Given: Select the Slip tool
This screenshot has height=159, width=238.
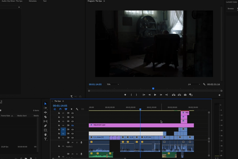Looking at the screenshot, I should (45, 121).
